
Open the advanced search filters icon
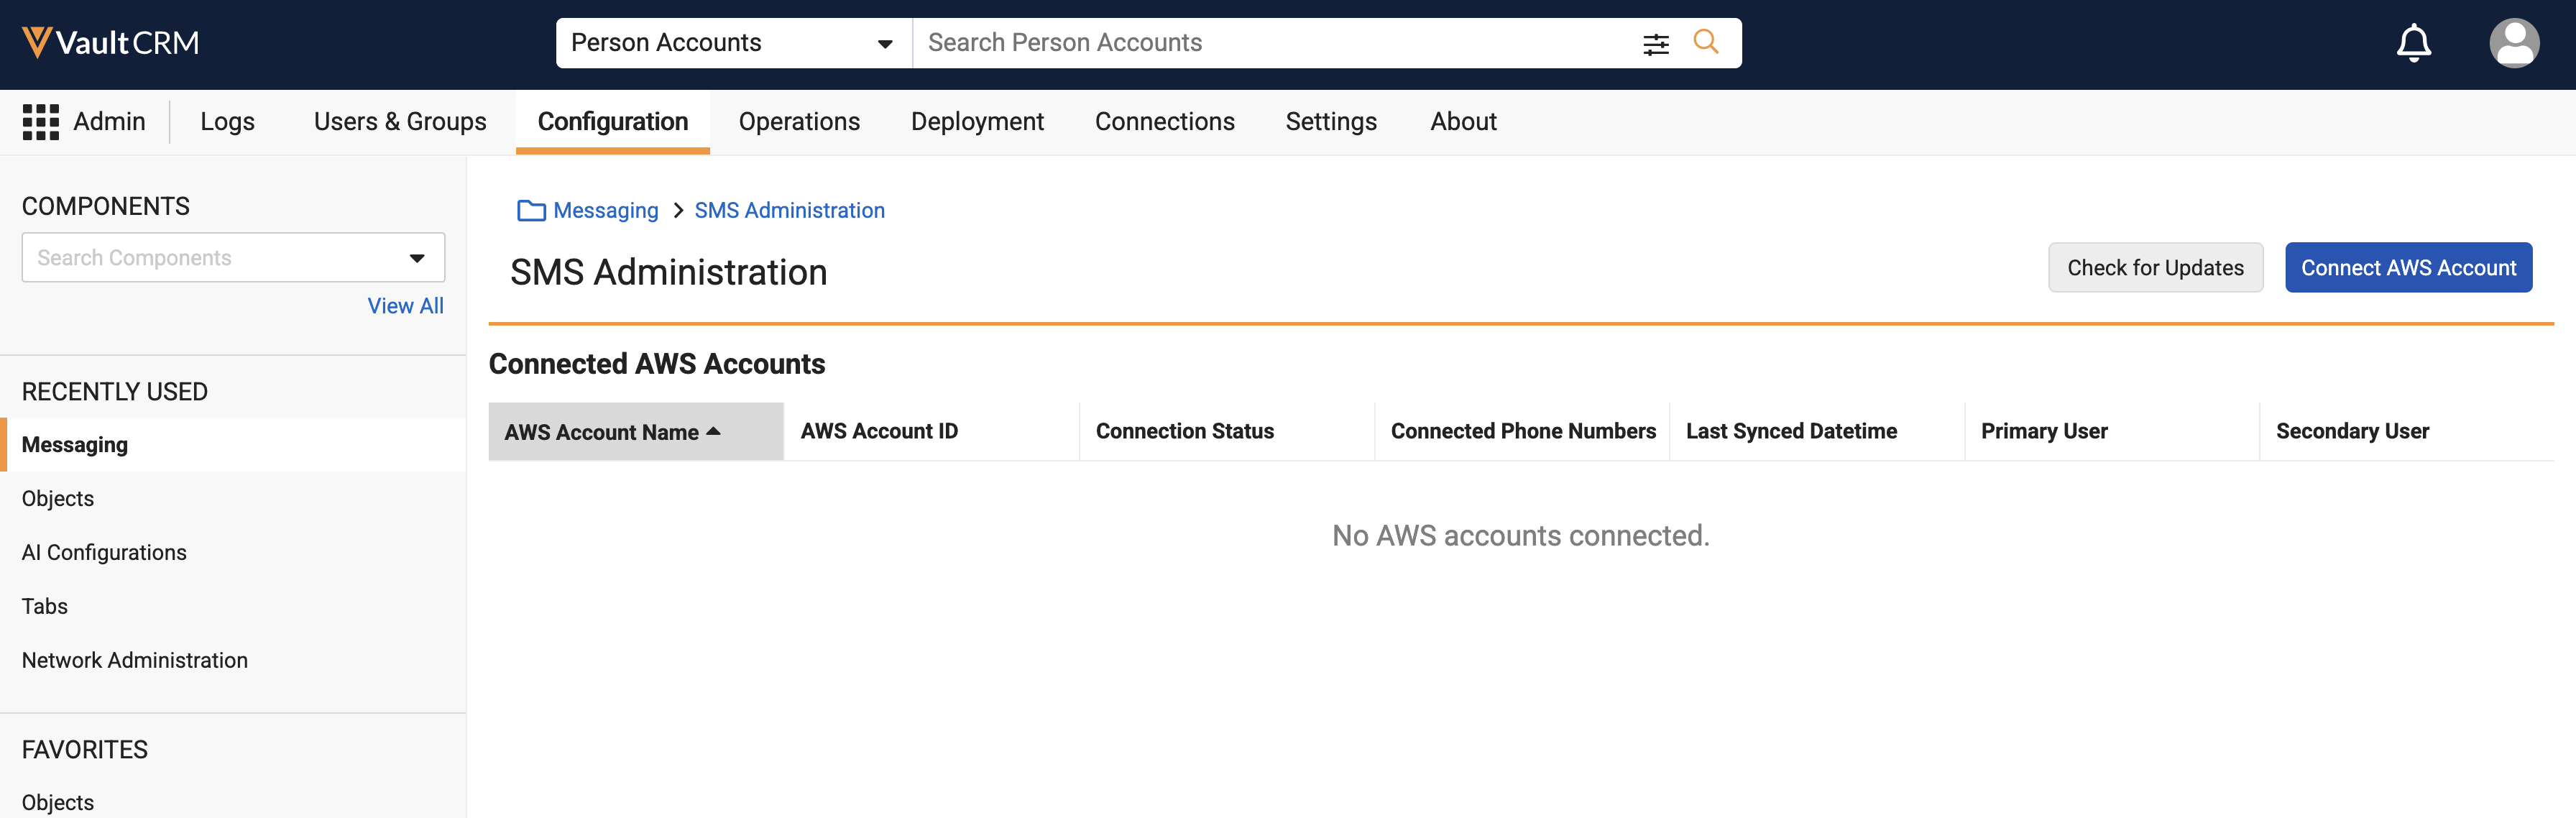(x=1655, y=43)
